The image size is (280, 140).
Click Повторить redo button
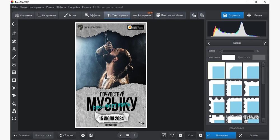coord(43,135)
